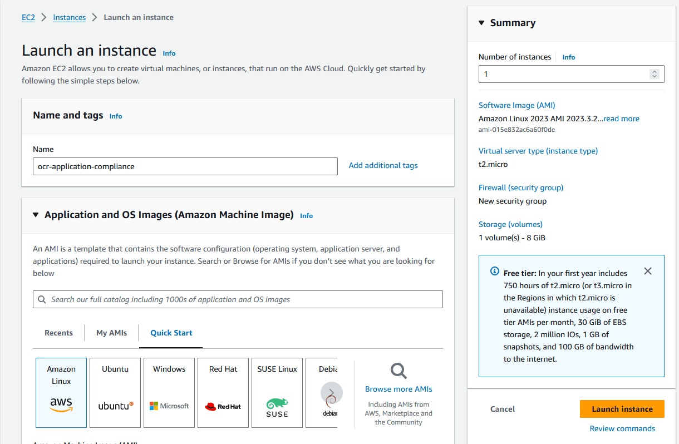Open Info link beside Launch an instance
Viewport: 679px width, 444px height.
(169, 53)
